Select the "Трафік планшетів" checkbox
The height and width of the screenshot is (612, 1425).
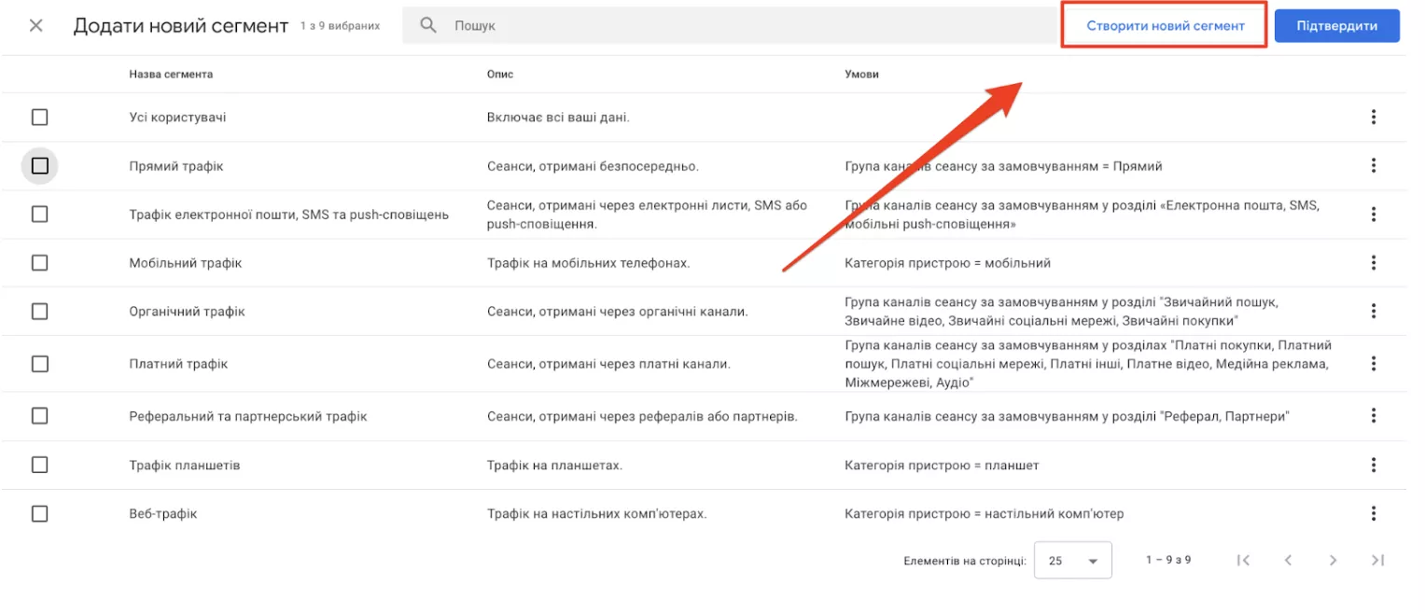[40, 464]
